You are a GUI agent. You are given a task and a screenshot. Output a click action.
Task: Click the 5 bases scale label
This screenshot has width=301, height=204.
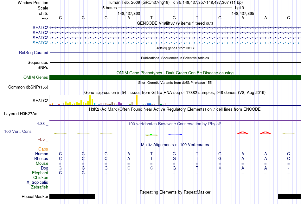[109, 8]
